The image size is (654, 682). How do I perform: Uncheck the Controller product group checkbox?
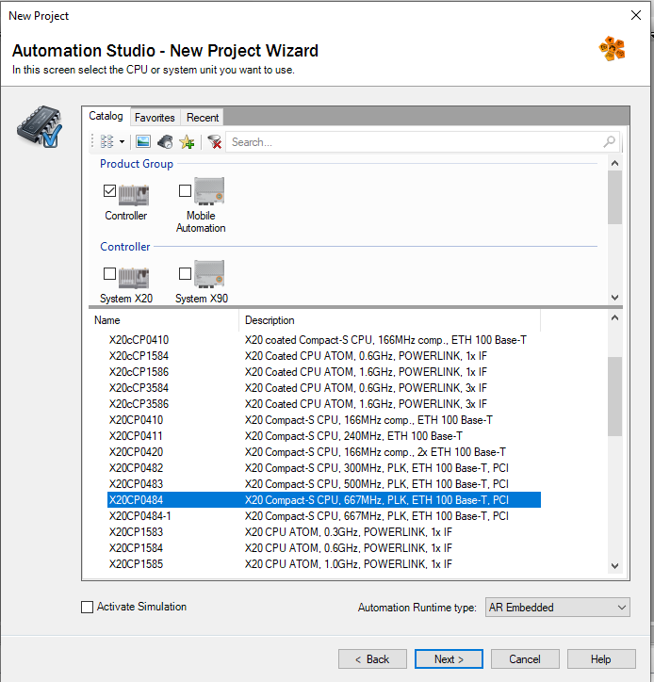109,190
